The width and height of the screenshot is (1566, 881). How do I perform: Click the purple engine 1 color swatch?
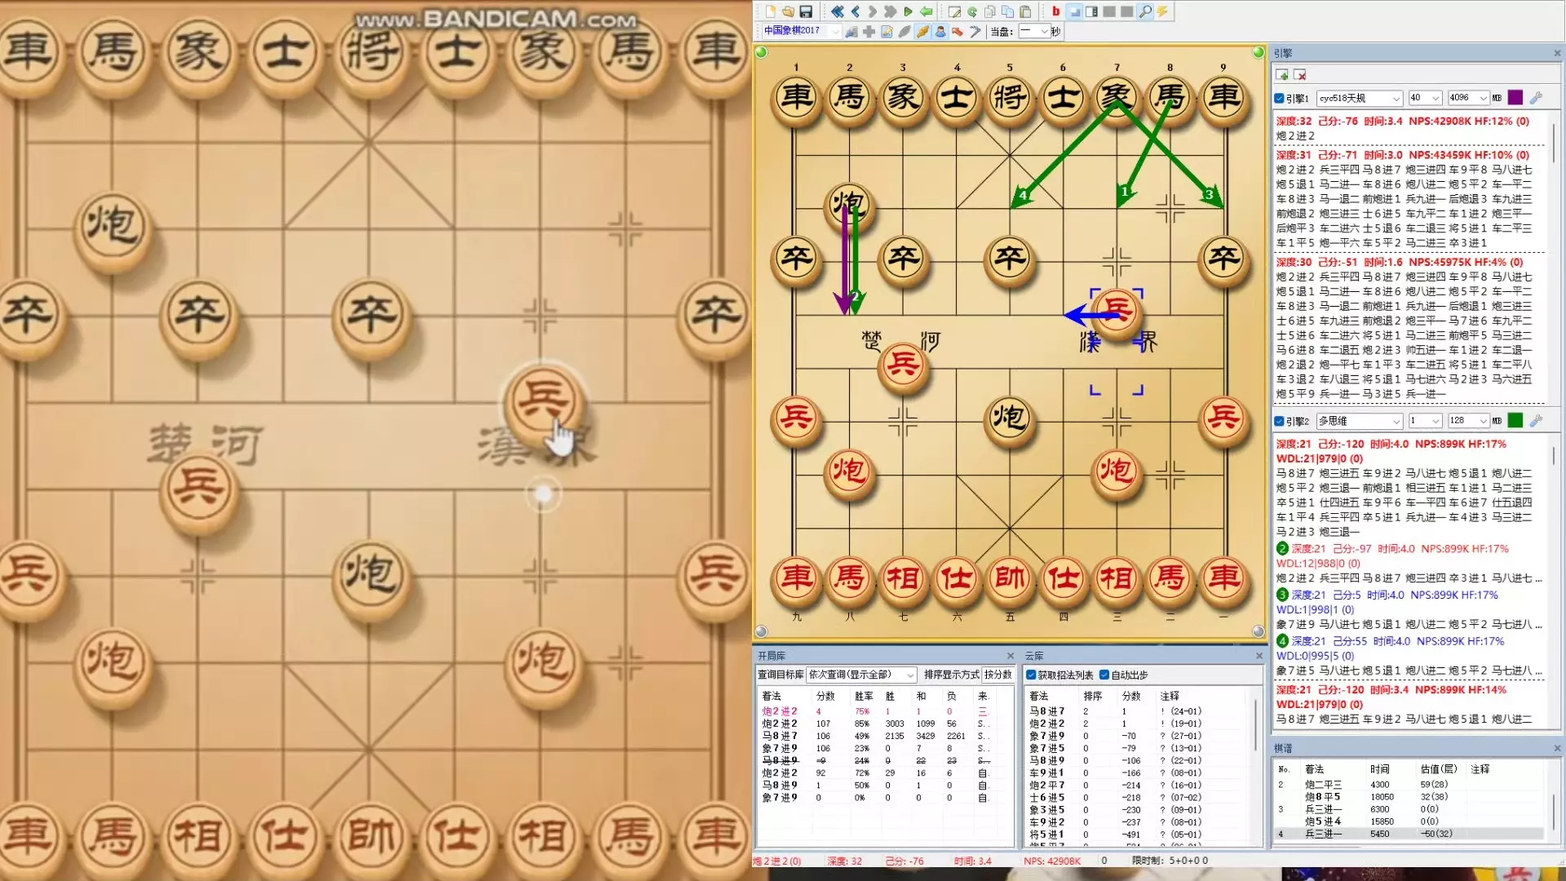click(1515, 98)
